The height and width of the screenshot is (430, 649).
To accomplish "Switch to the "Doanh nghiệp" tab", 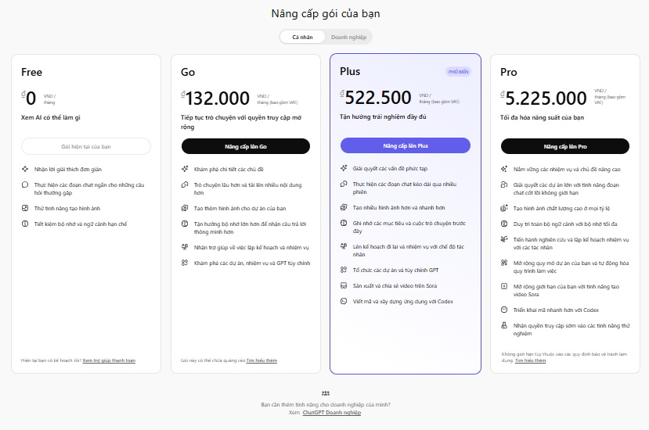I will 348,37.
